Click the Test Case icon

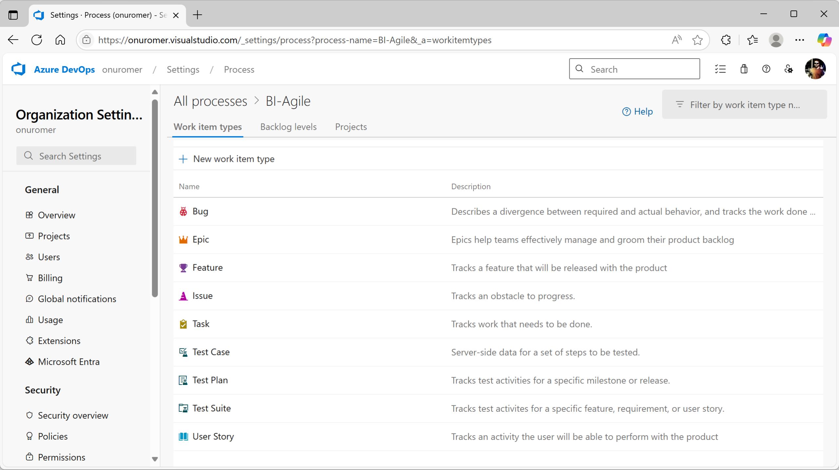tap(183, 352)
